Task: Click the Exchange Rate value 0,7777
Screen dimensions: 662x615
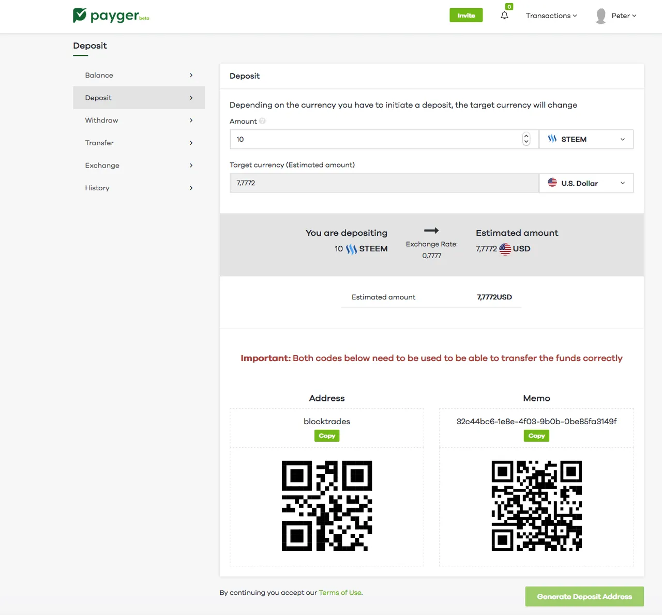Action: coord(432,256)
